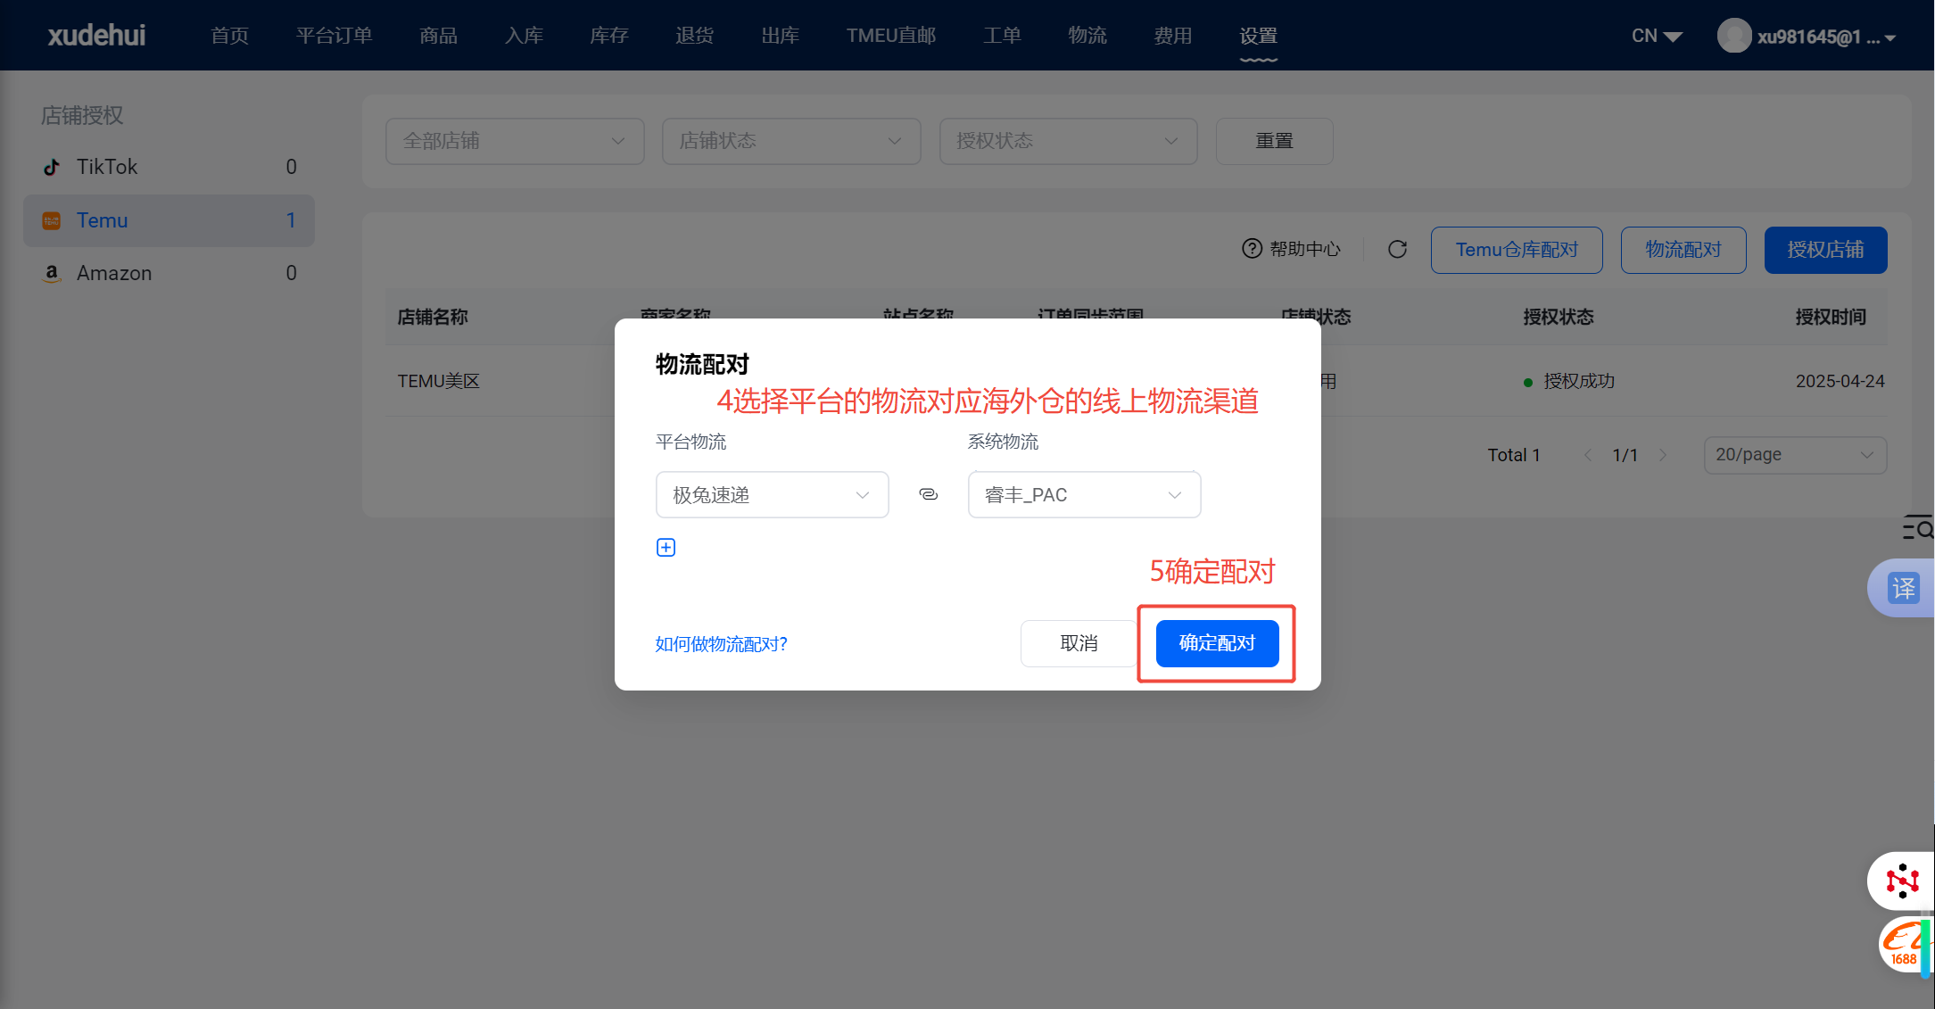Click the 1688 floating icon
This screenshot has width=1935, height=1009.
point(1905,946)
